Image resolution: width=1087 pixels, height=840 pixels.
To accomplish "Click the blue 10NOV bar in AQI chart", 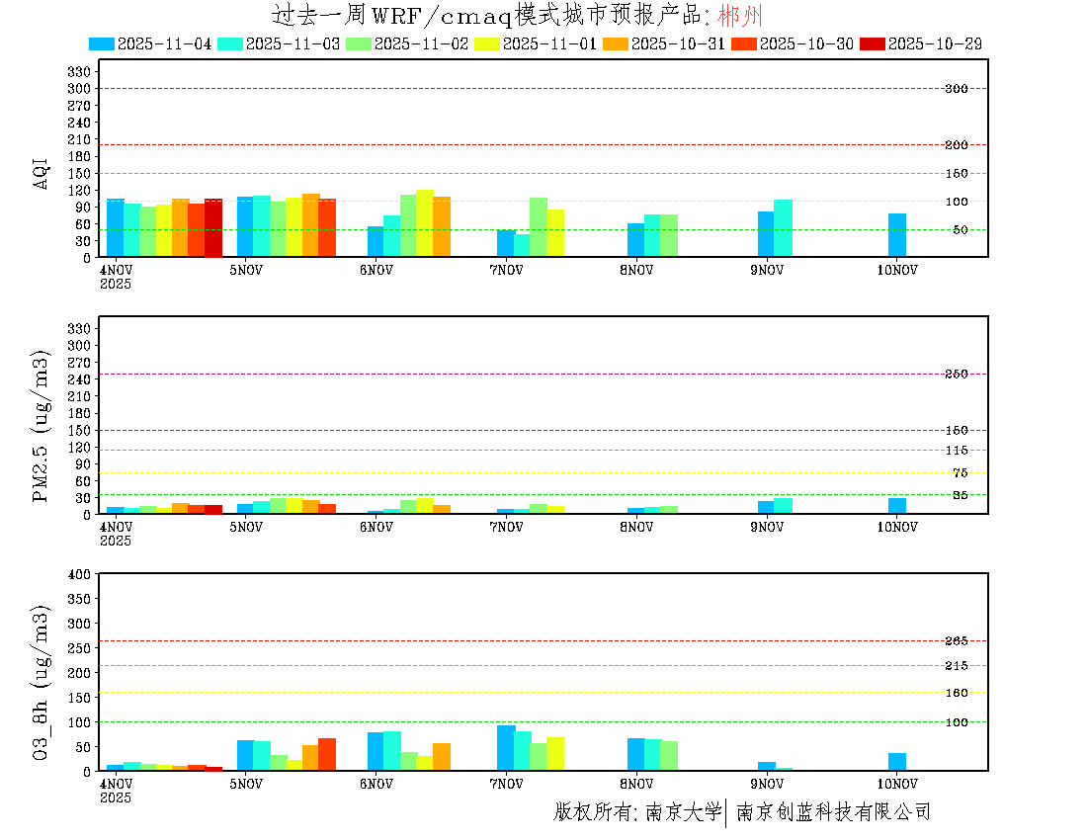I will [x=896, y=235].
